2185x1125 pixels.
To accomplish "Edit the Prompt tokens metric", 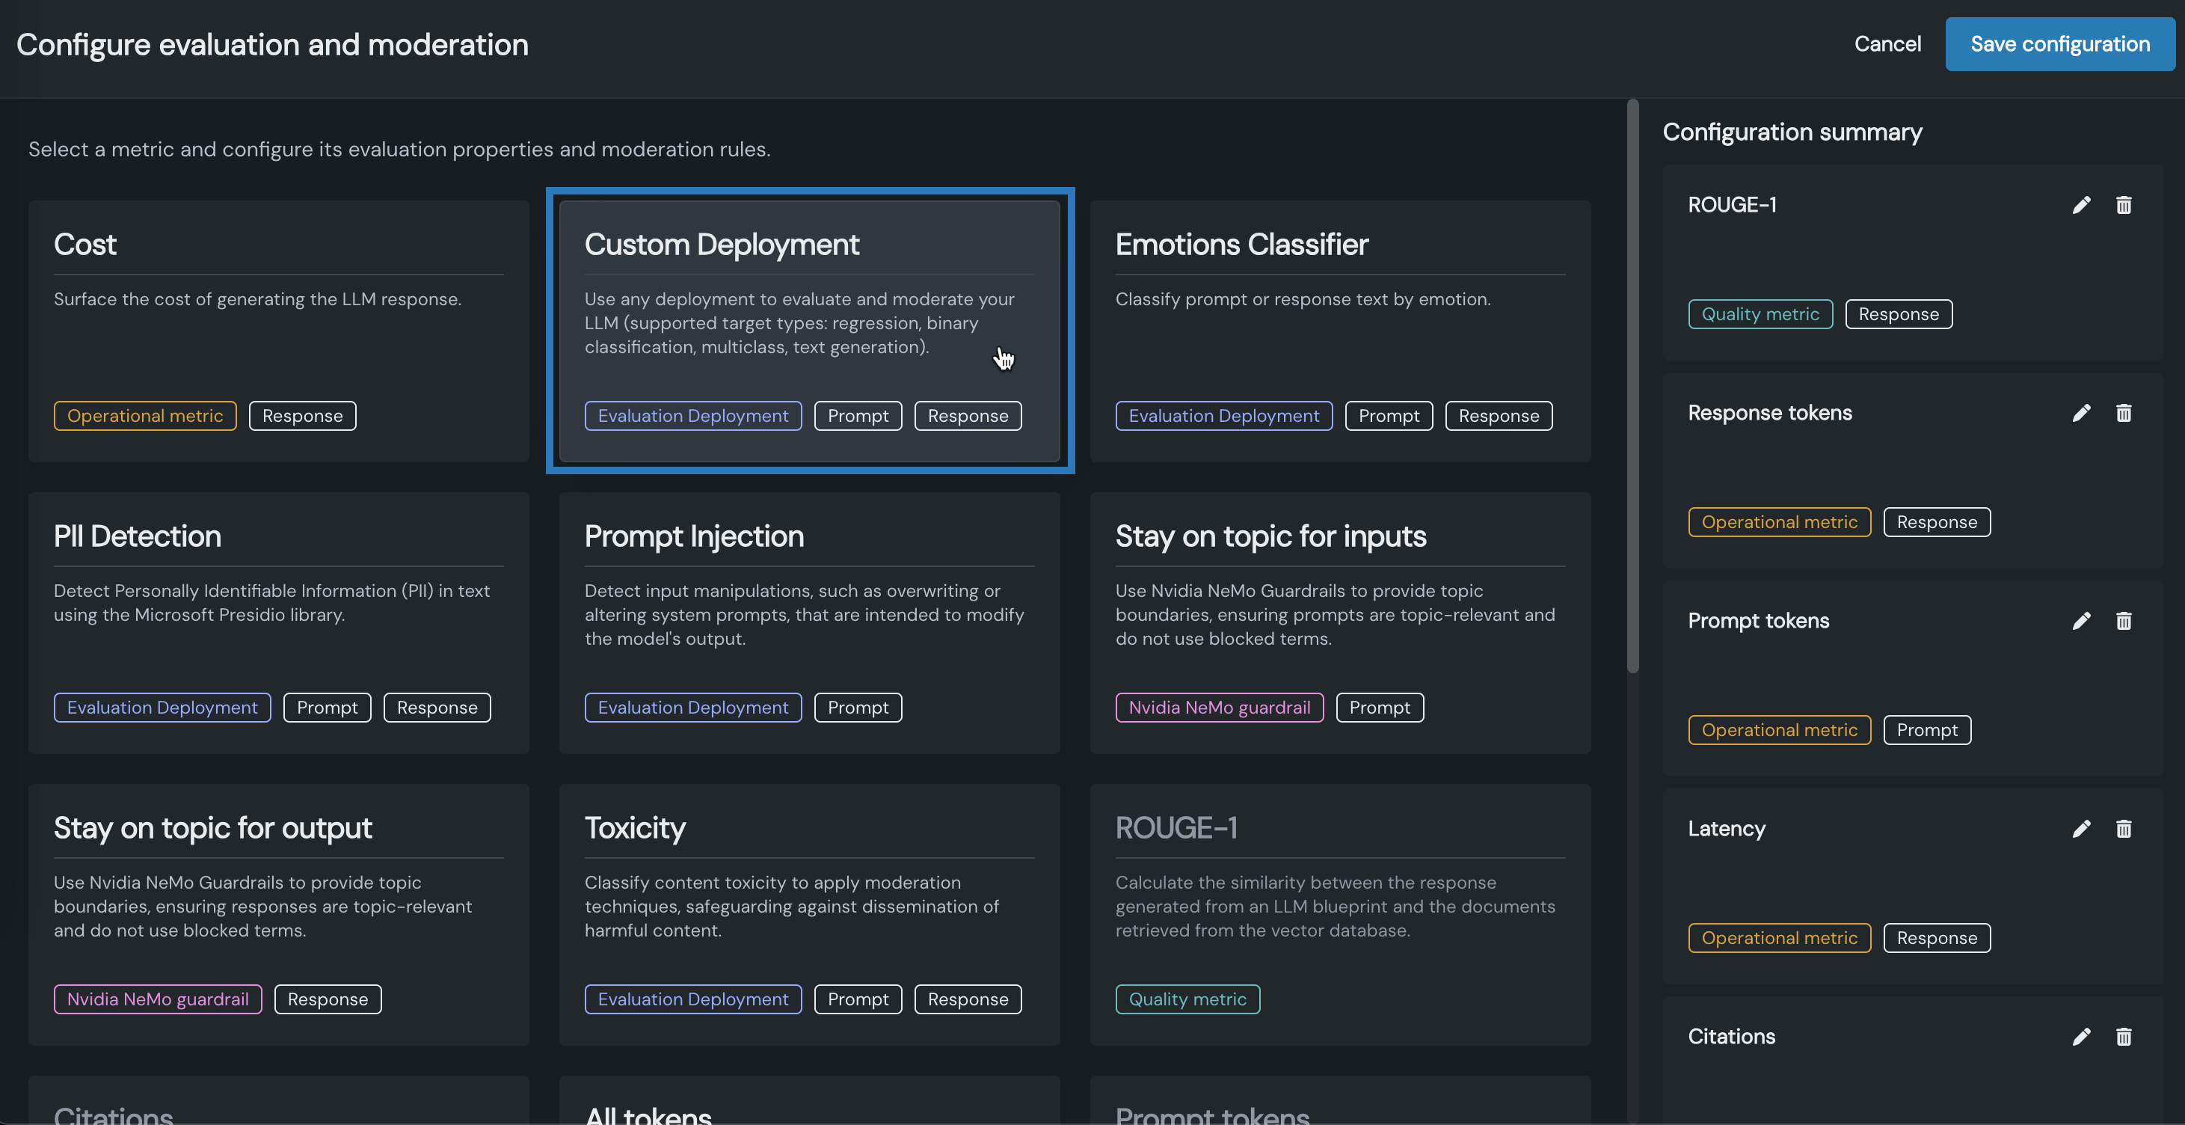I will pos(2080,621).
